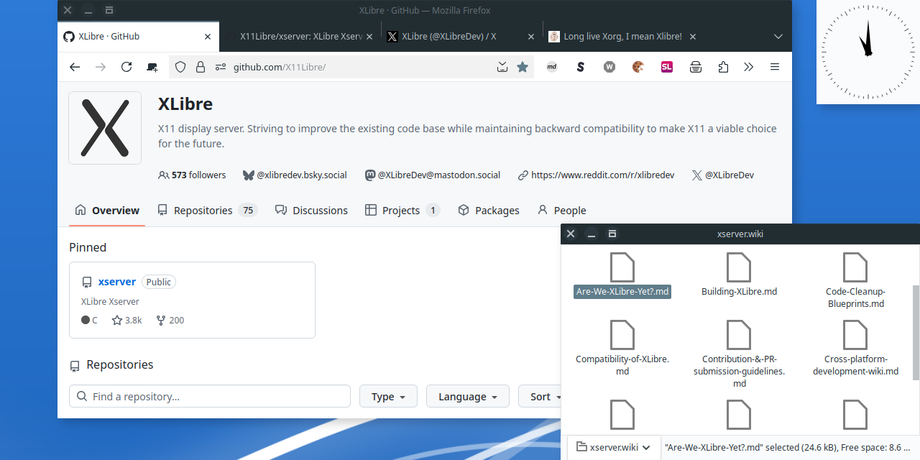List all tabs dropdown arrow

point(778,37)
